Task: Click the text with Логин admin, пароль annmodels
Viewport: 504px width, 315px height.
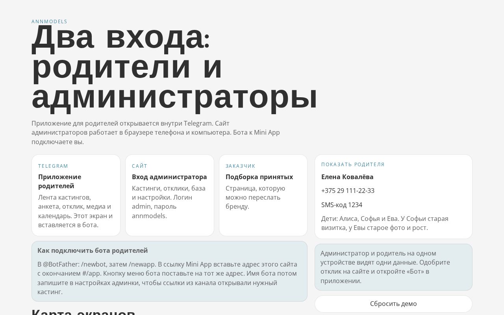Action: coord(169,202)
